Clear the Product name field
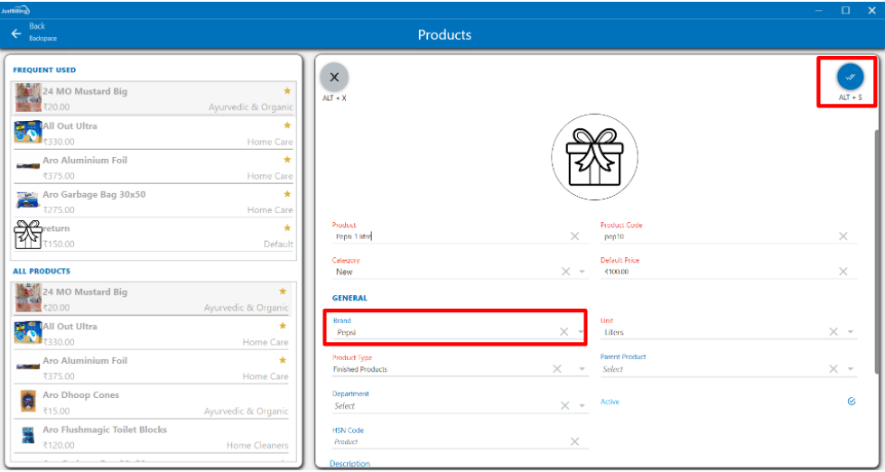Screen dimensions: 885x472 click(x=574, y=236)
